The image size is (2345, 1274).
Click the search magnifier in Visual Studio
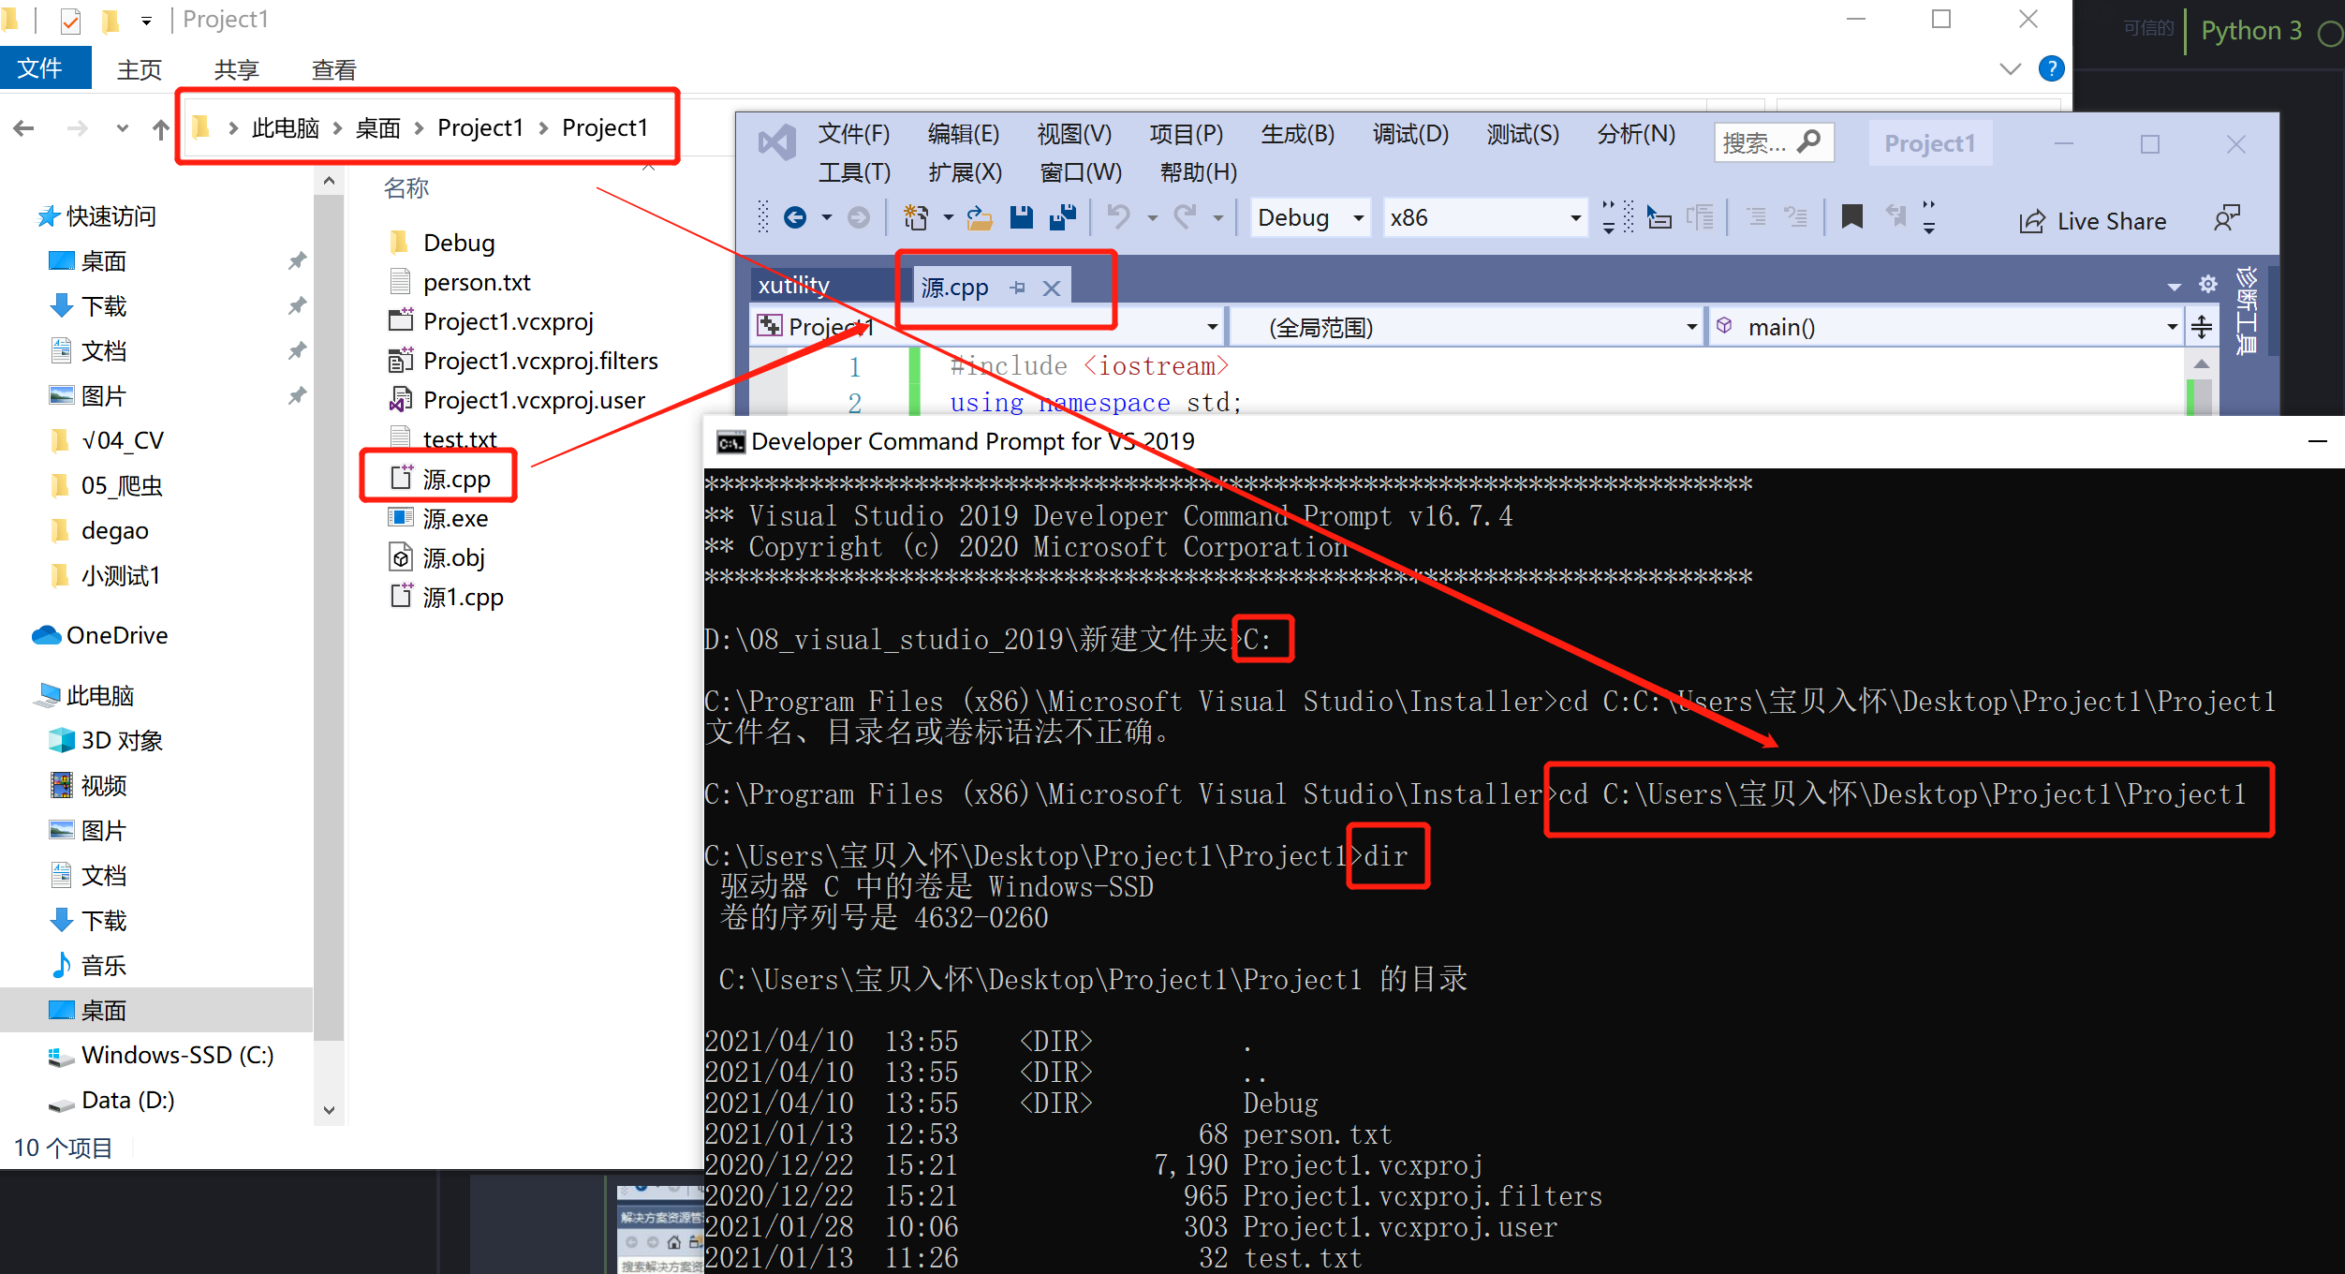1809,142
